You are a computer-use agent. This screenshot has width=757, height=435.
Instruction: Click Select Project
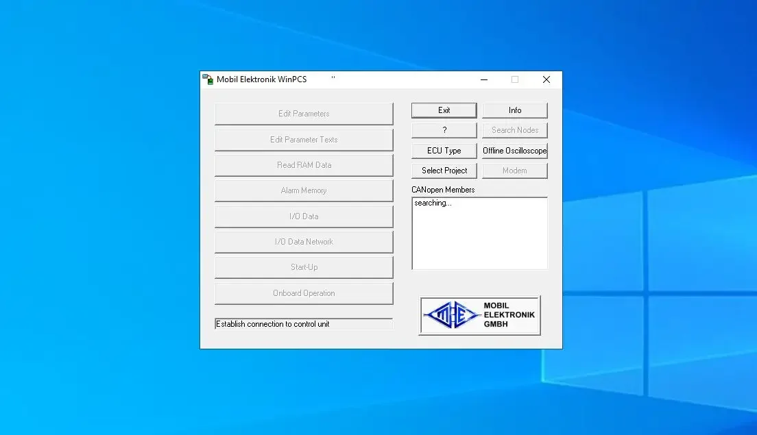click(x=444, y=170)
